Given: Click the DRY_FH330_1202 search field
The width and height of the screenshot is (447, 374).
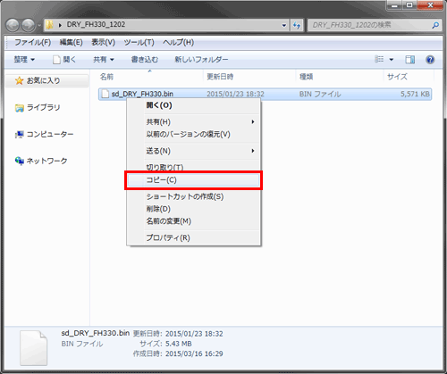Looking at the screenshot, I should [369, 25].
